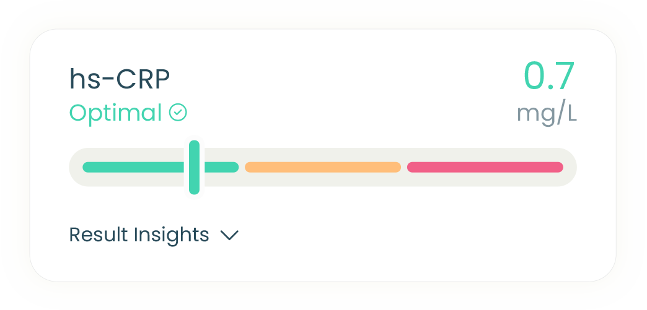647x310 pixels.
Task: Click the gray track right rounded end
Action: [570, 167]
